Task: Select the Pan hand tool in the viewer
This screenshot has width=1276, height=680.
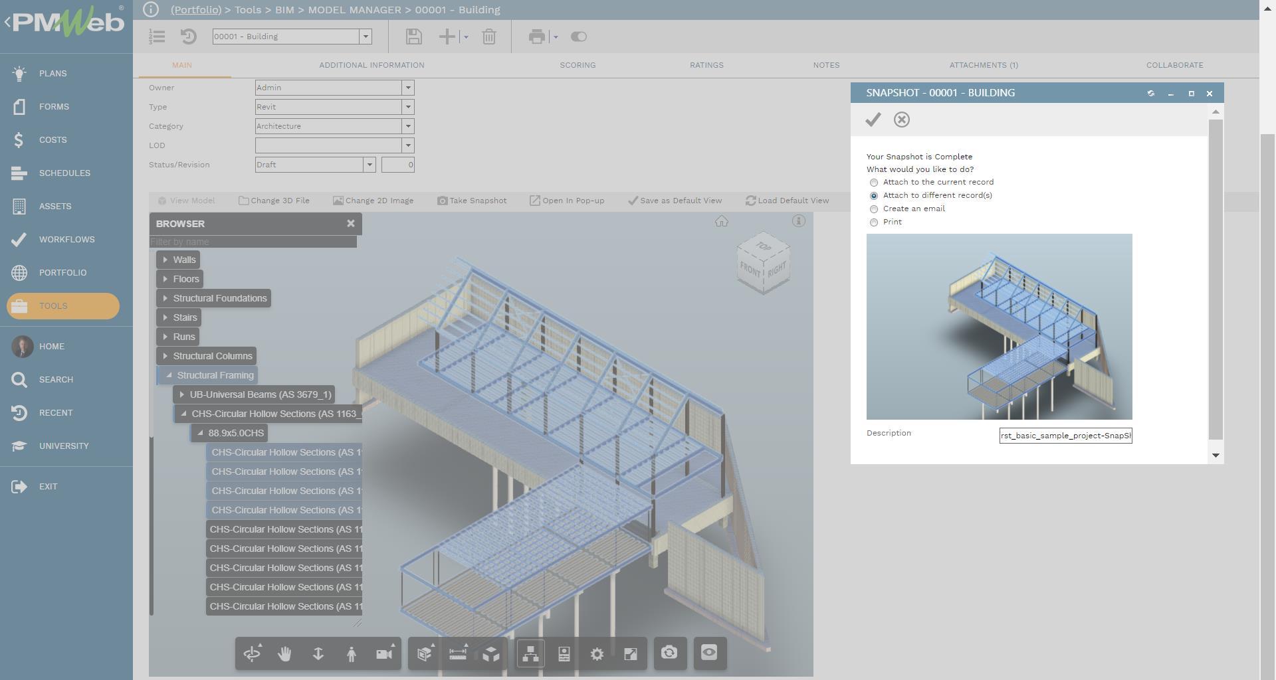Action: coord(285,653)
